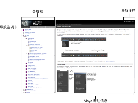Open the Marking menus topic
The width and height of the screenshot is (138, 103).
click(34, 50)
